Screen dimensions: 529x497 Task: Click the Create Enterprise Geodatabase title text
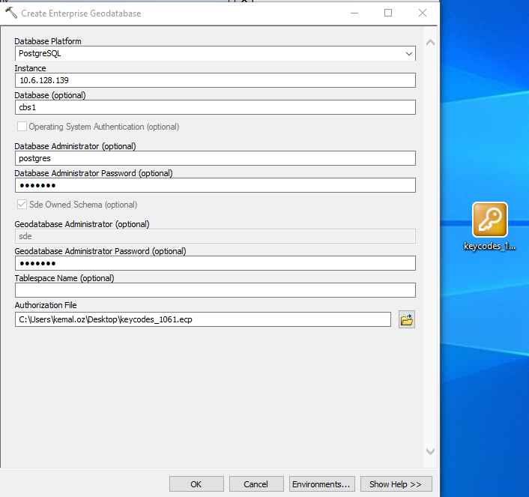[81, 13]
